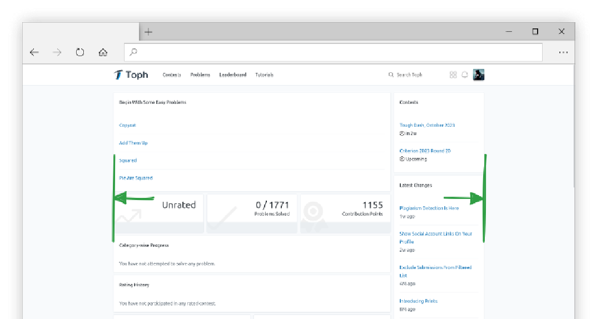Viewport: 596px width, 319px height.
Task: Open the notifications bell
Action: point(465,75)
